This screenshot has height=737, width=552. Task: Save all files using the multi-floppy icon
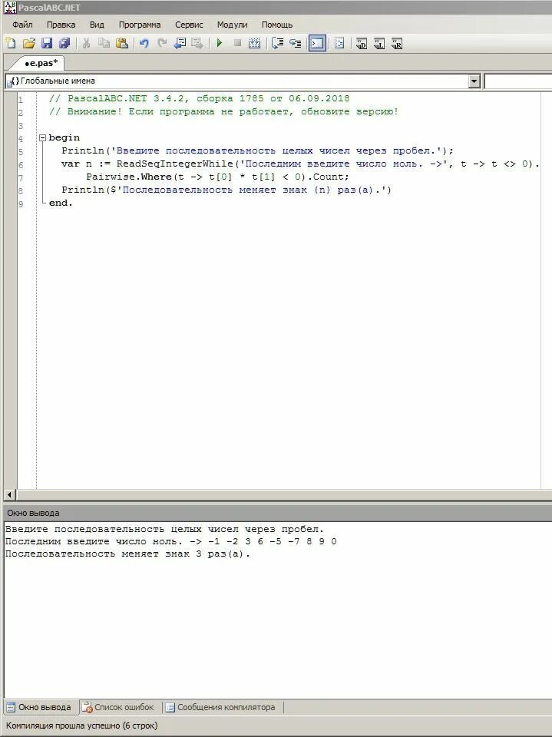click(64, 43)
